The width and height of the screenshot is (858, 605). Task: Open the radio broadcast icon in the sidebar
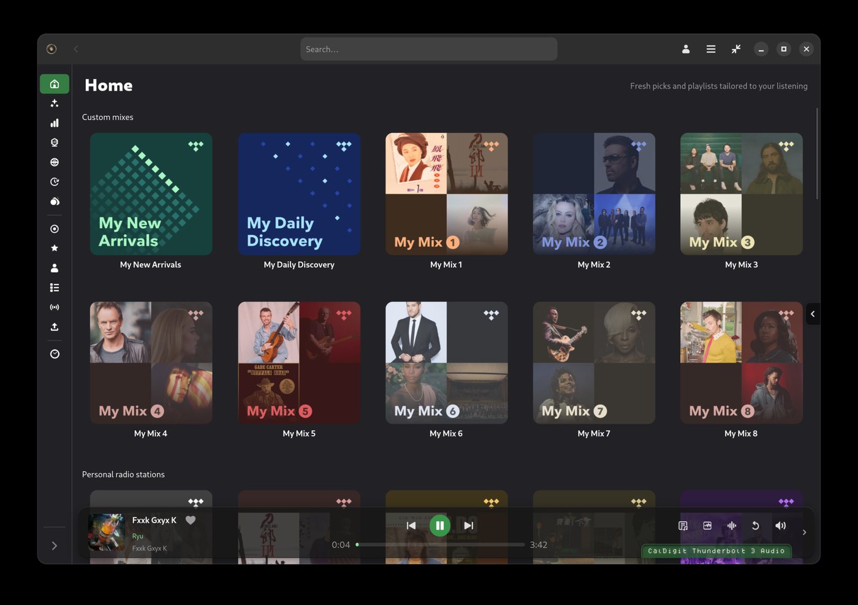click(55, 307)
